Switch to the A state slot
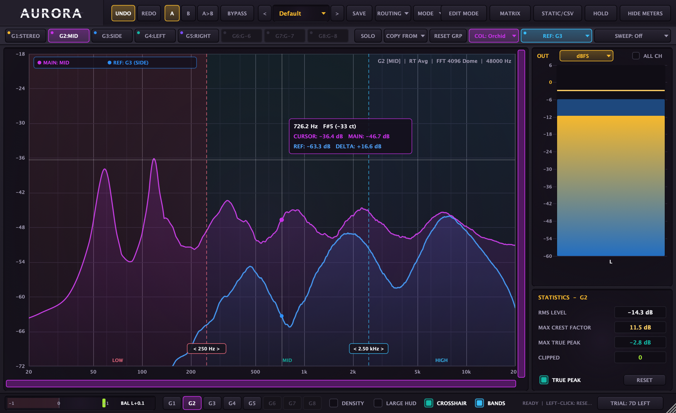The width and height of the screenshot is (676, 413). [172, 13]
